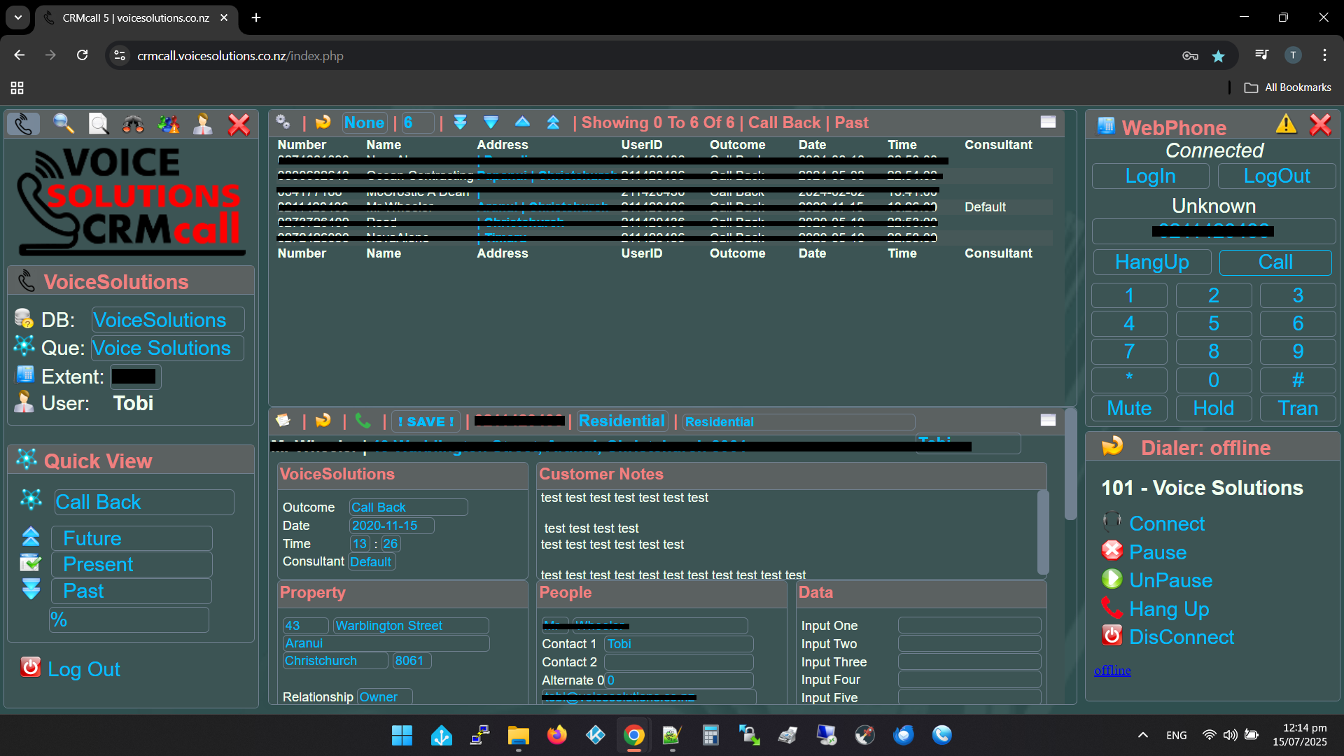Click the gears settings icon in list header

point(283,122)
